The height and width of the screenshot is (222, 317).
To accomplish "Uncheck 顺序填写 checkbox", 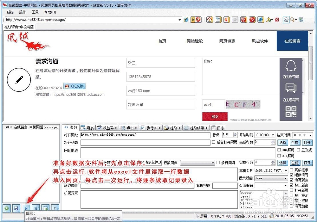I will 291,175.
